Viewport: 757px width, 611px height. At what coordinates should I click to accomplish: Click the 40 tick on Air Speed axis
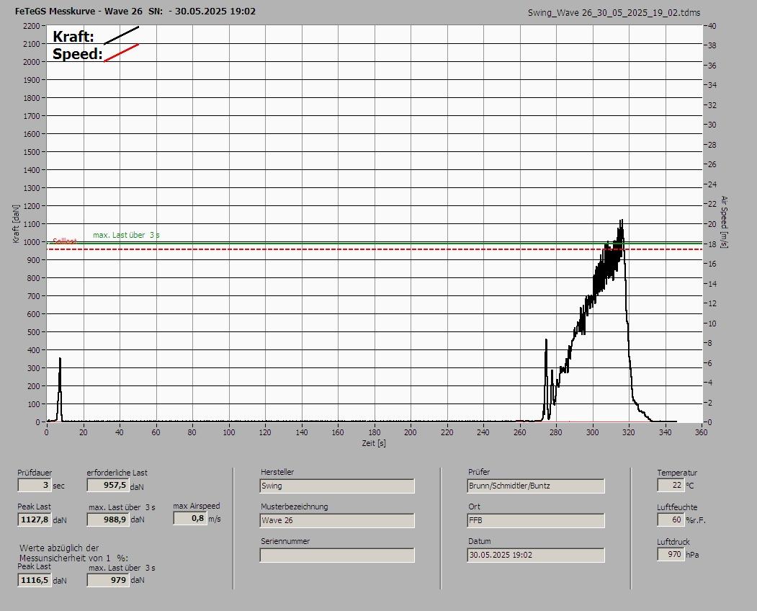tap(712, 26)
